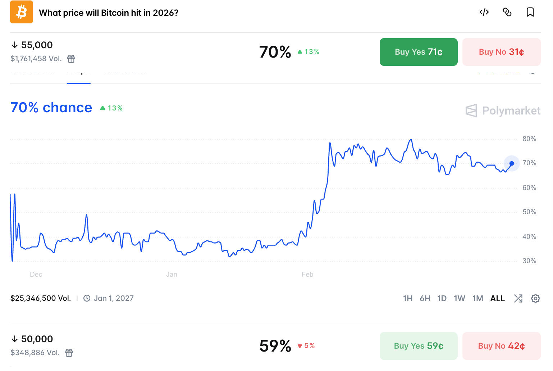553x371 pixels.
Task: Open the gift icon beside 55,000 volume
Action: coord(71,59)
